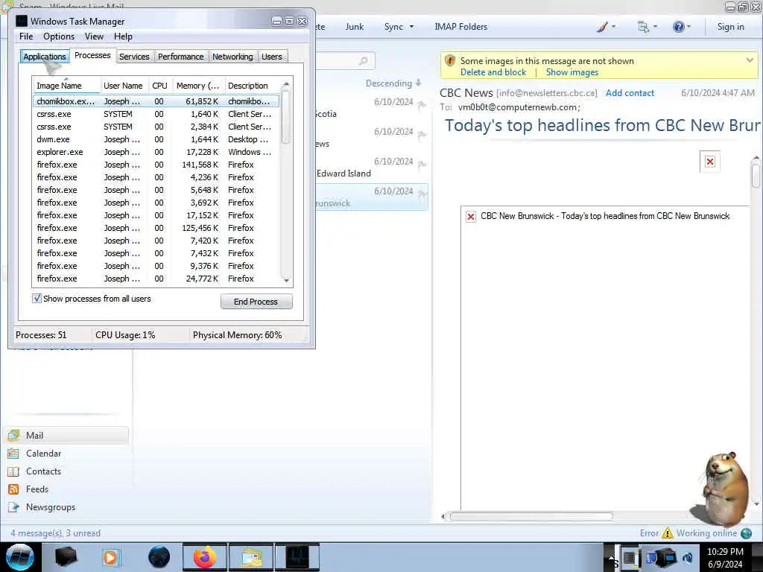
Task: Click the blocked image icon beside CBC New Brunswick
Action: (471, 217)
